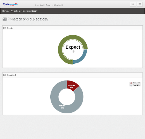Viewport: 145px width, 139px height.
Task: Select the red Occupied 14% donut slice
Action: [x=72, y=85]
